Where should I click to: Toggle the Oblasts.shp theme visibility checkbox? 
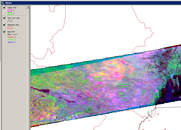point(4,25)
